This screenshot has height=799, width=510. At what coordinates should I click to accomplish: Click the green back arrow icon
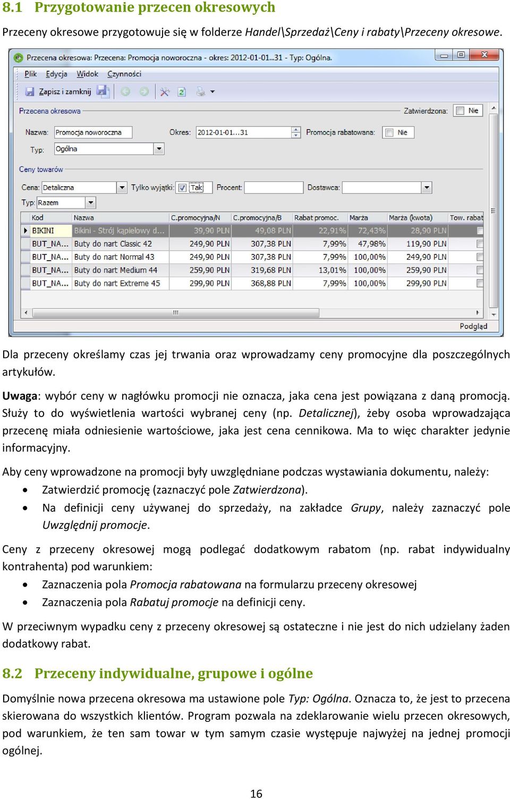[125, 91]
